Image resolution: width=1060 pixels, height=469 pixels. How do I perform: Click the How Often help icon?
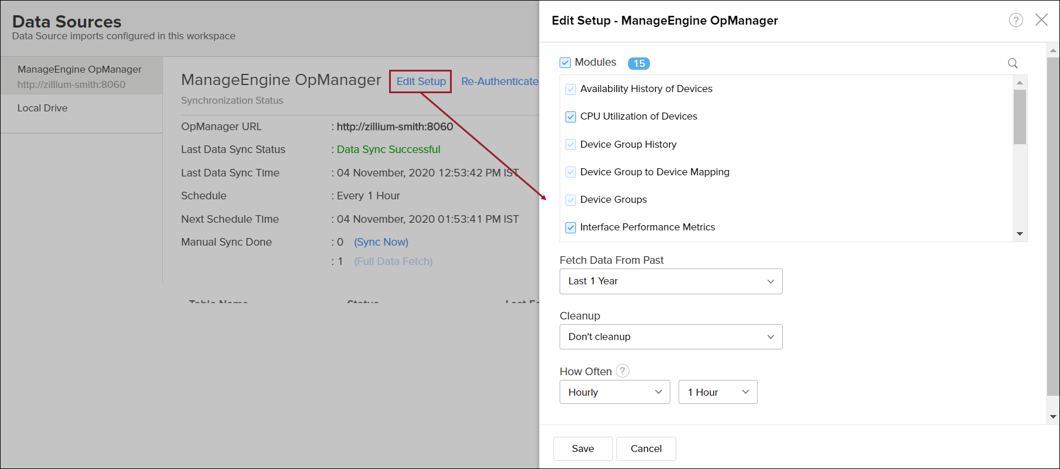pos(623,371)
